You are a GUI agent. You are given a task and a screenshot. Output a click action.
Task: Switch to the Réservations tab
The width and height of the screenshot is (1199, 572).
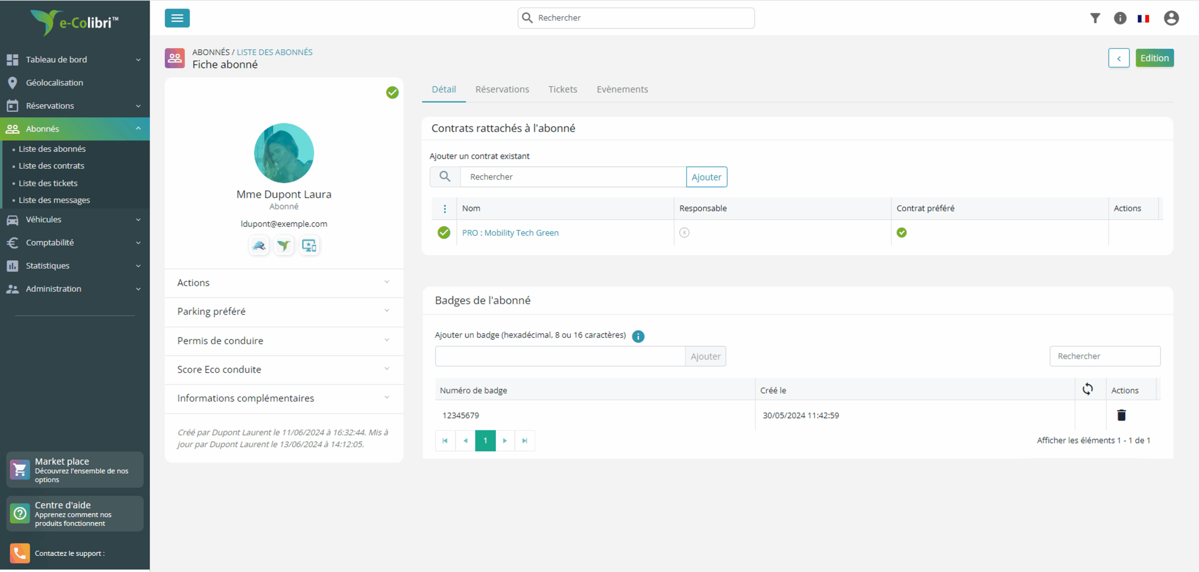[502, 90]
